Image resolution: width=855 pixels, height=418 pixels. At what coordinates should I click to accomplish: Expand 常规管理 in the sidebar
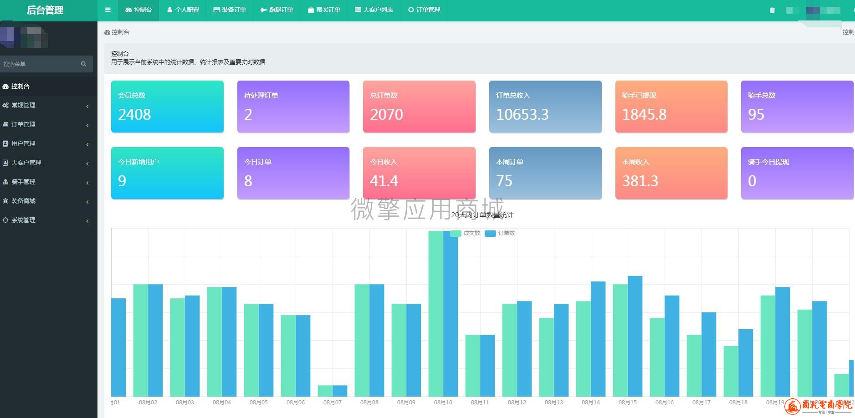point(49,105)
